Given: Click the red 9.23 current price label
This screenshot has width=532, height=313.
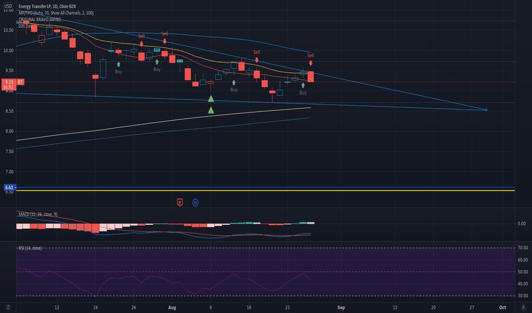Looking at the screenshot, I should [8, 84].
